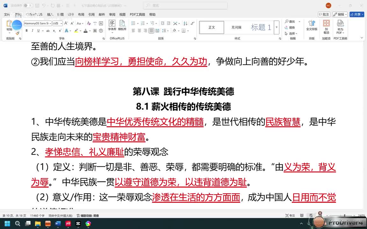The image size is (367, 229).
Task: Switch to Read Mode view in status bar
Action: click(302, 215)
